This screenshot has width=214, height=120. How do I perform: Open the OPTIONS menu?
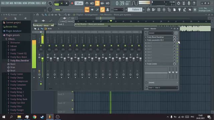tap(31, 3)
